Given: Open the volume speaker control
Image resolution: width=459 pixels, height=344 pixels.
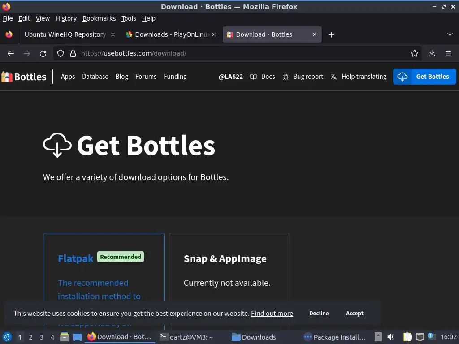Looking at the screenshot, I should (391, 337).
